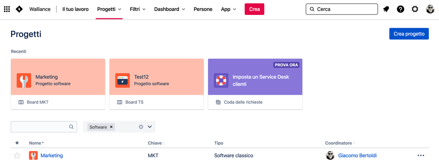439x162 pixels.
Task: Remove the Software filter tag
Action: tap(111, 127)
